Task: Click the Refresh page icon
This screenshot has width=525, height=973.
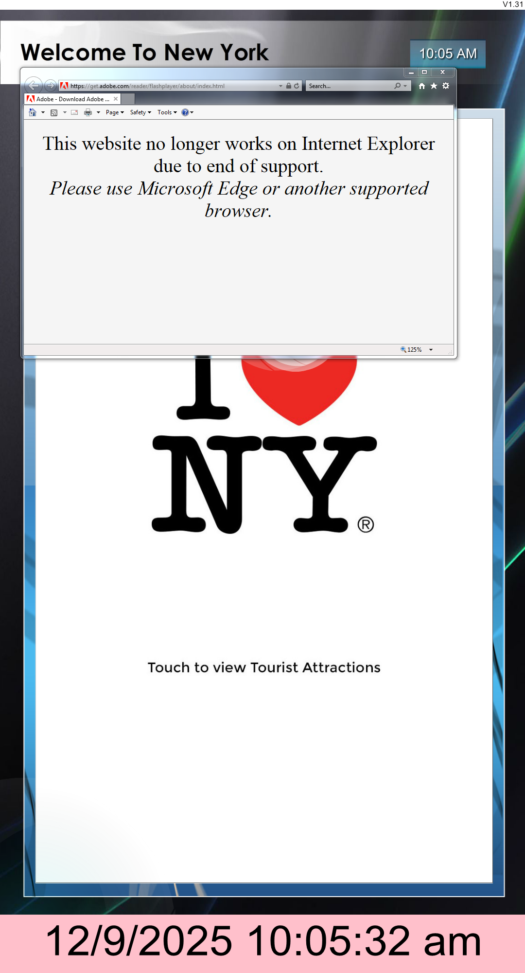Action: (x=297, y=86)
